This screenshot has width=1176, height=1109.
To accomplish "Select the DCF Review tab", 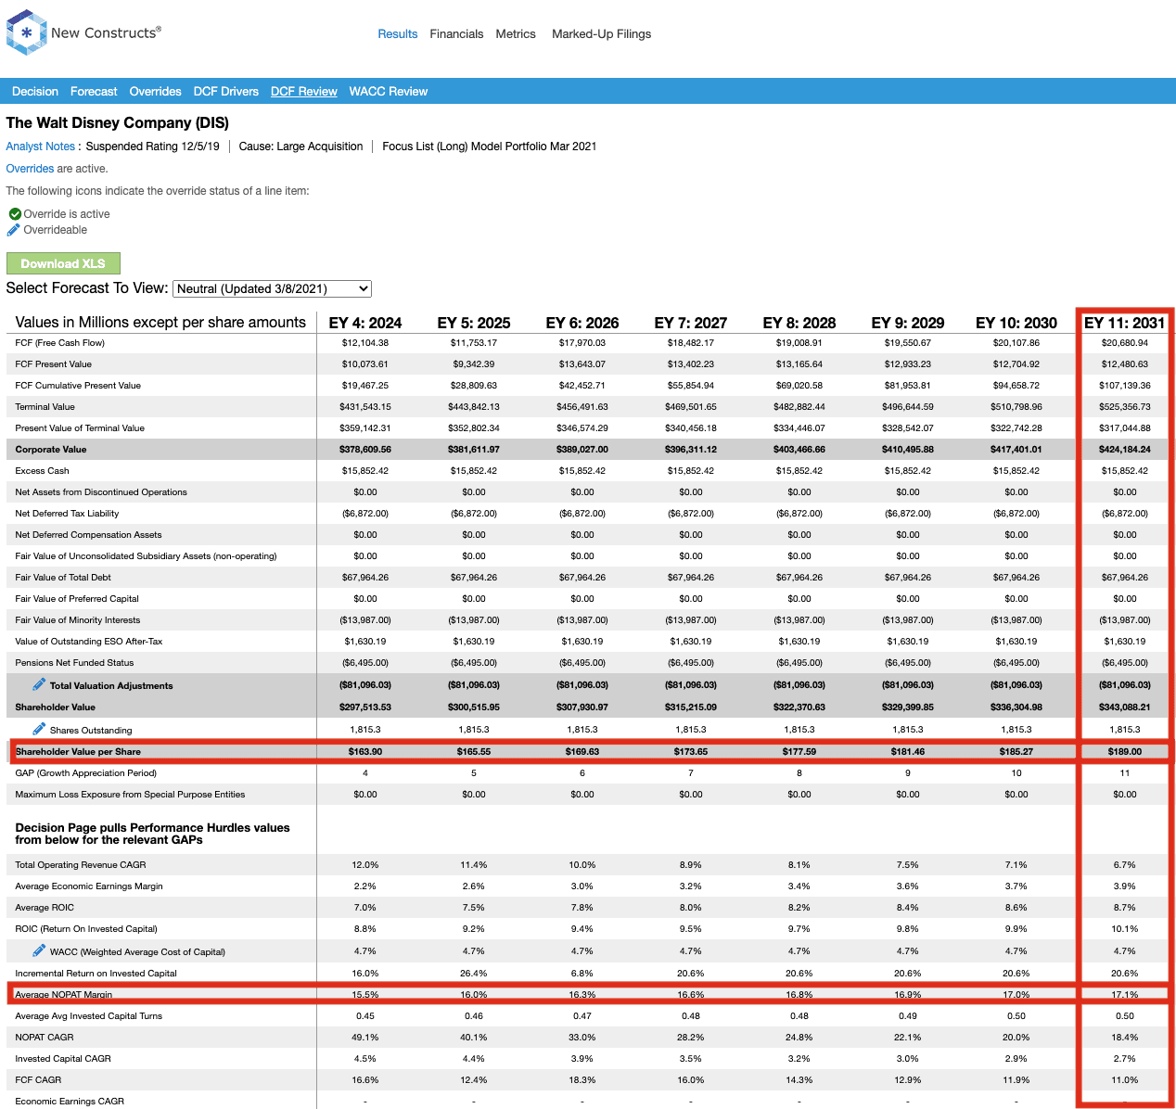I will coord(304,92).
